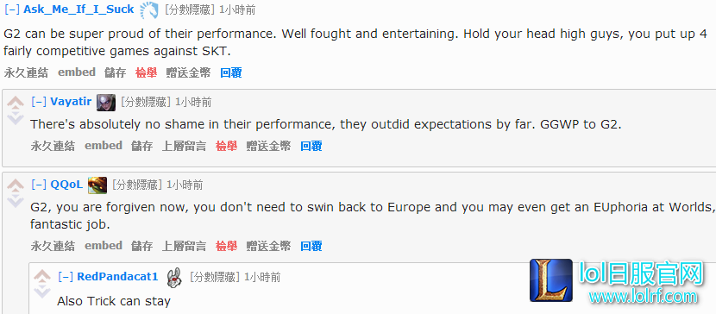This screenshot has width=716, height=314.
Task: Collapse RedPandacat1's reply with [–]
Action: point(66,277)
